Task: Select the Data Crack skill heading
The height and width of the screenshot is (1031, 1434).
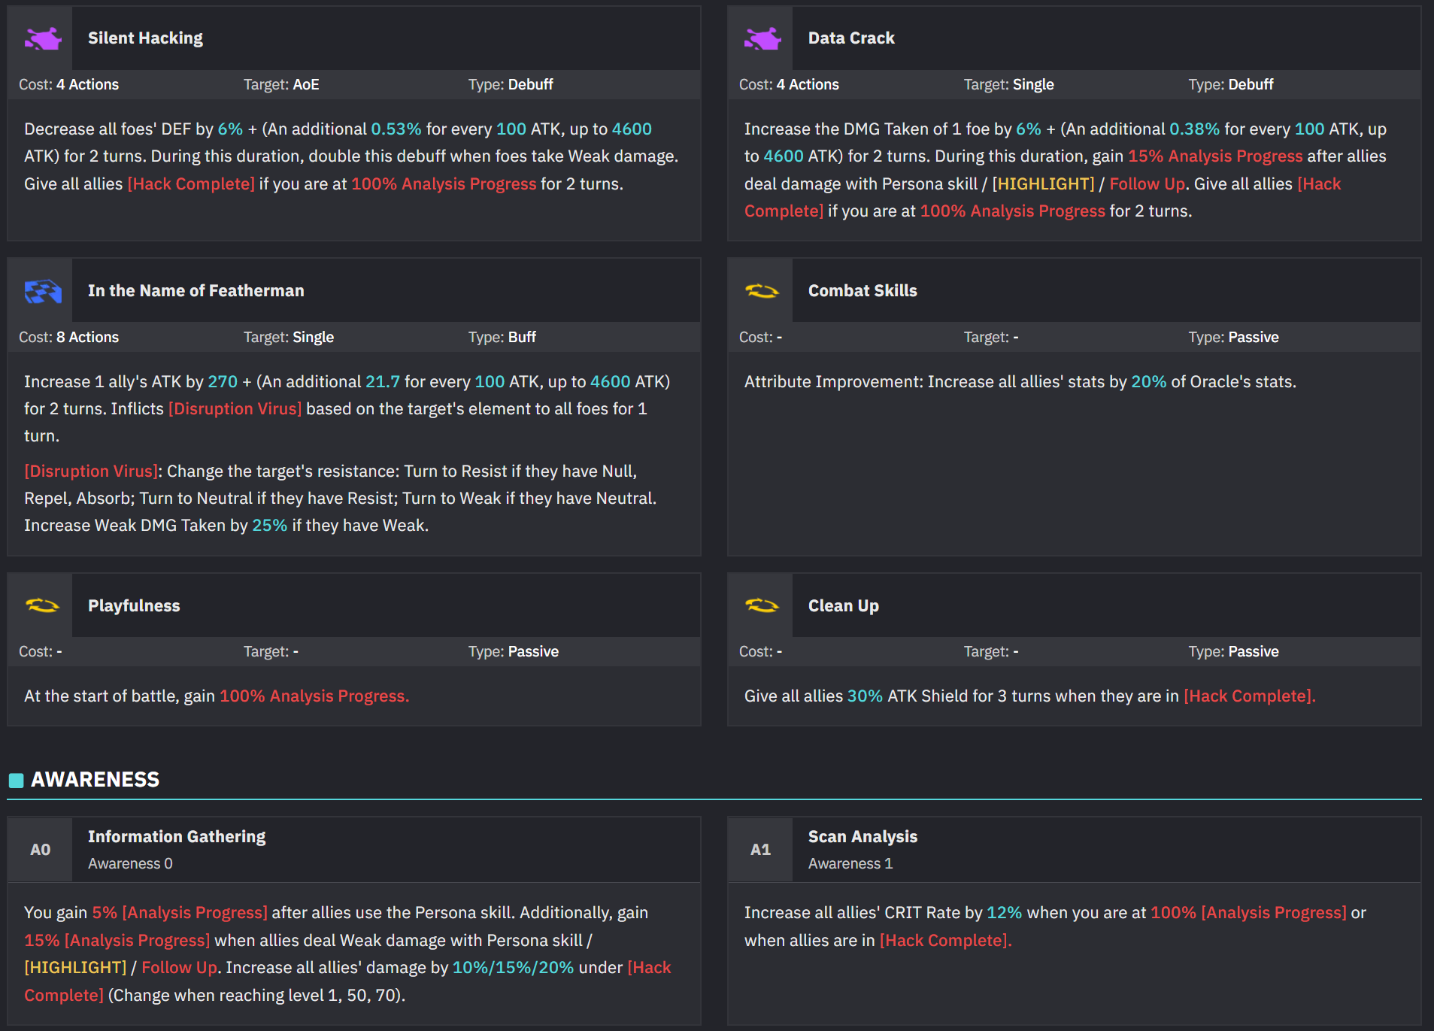Action: tap(851, 38)
